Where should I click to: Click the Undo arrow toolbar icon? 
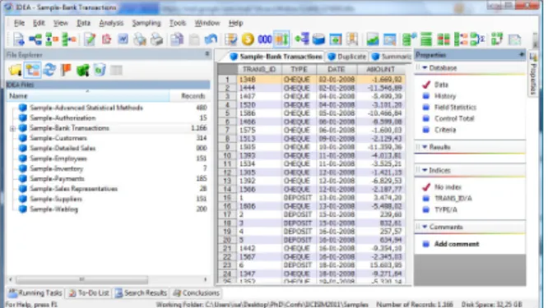[x=211, y=39]
